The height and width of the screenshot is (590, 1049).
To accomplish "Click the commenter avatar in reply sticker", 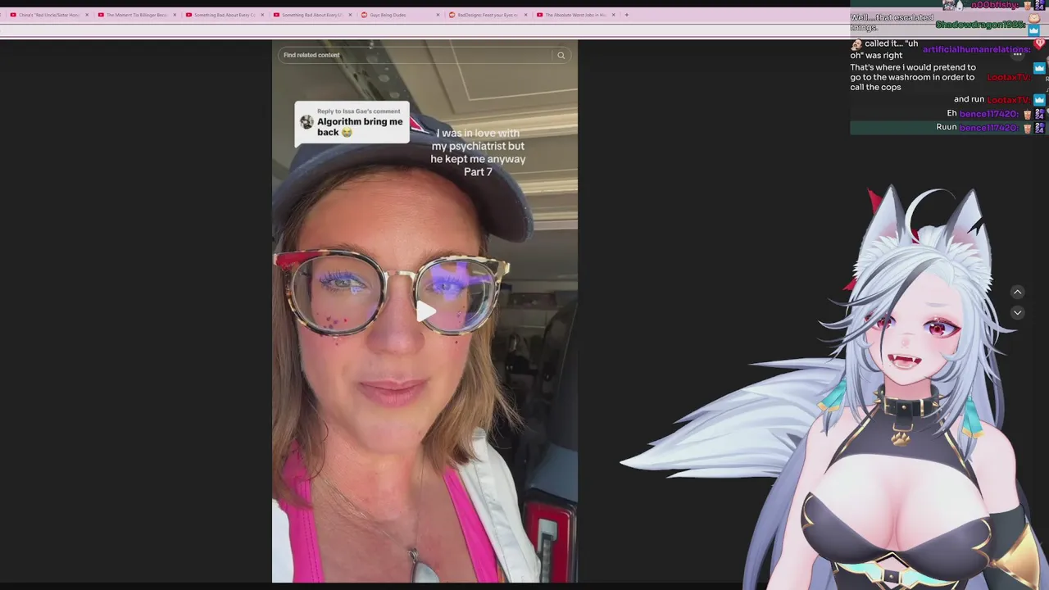I will click(x=307, y=122).
